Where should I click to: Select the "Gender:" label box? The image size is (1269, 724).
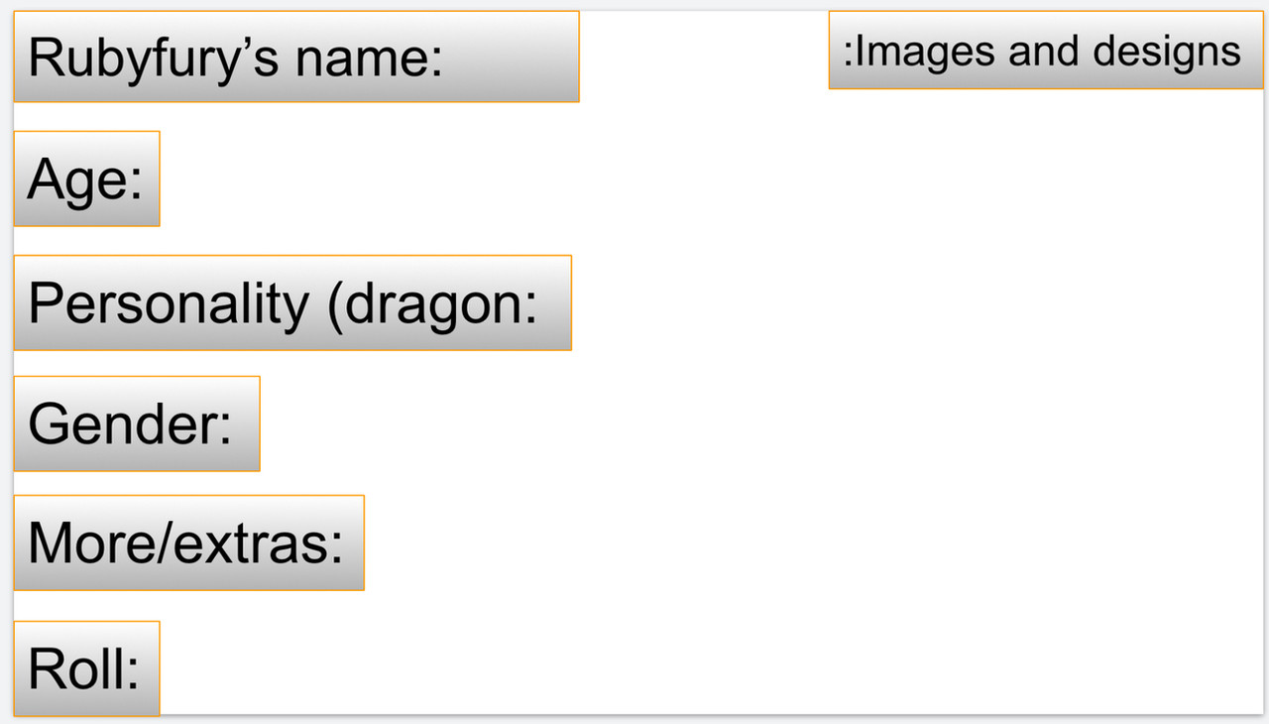tap(137, 423)
